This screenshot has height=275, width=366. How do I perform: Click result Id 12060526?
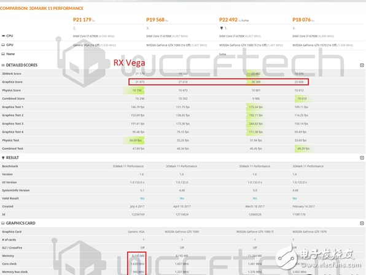click(255, 214)
